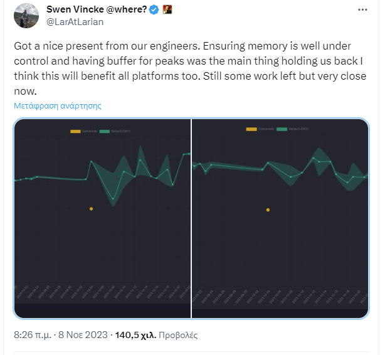The width and height of the screenshot is (385, 355).
Task: Click the Μετάφραση ανάρτησης translate link
Action: click(58, 106)
